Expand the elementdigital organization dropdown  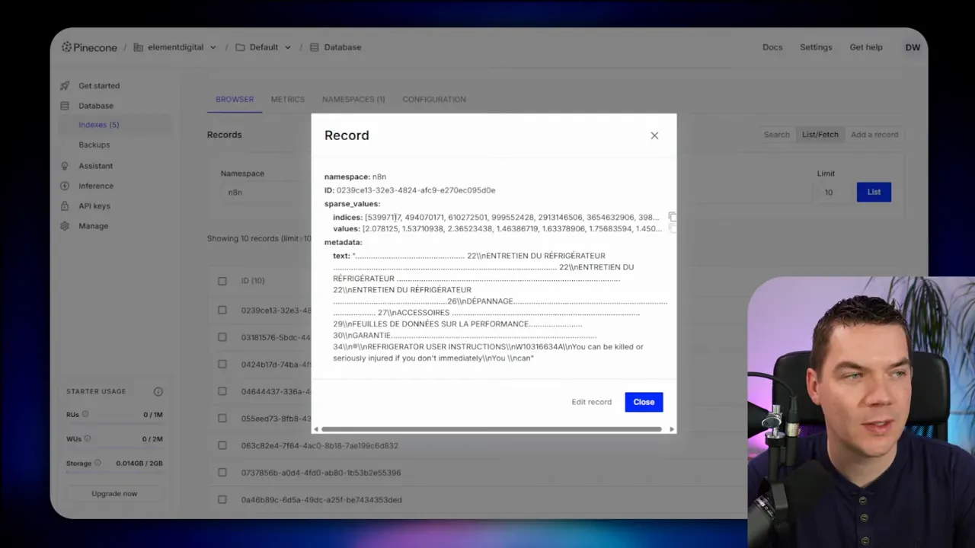213,47
